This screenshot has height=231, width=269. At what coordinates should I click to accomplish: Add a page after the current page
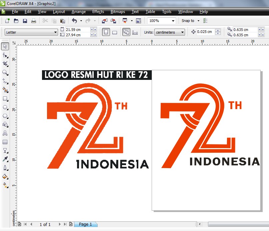[71, 224]
